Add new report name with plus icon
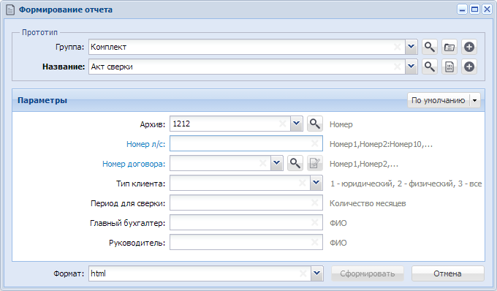Image resolution: width=497 pixels, height=291 pixels. pos(469,67)
